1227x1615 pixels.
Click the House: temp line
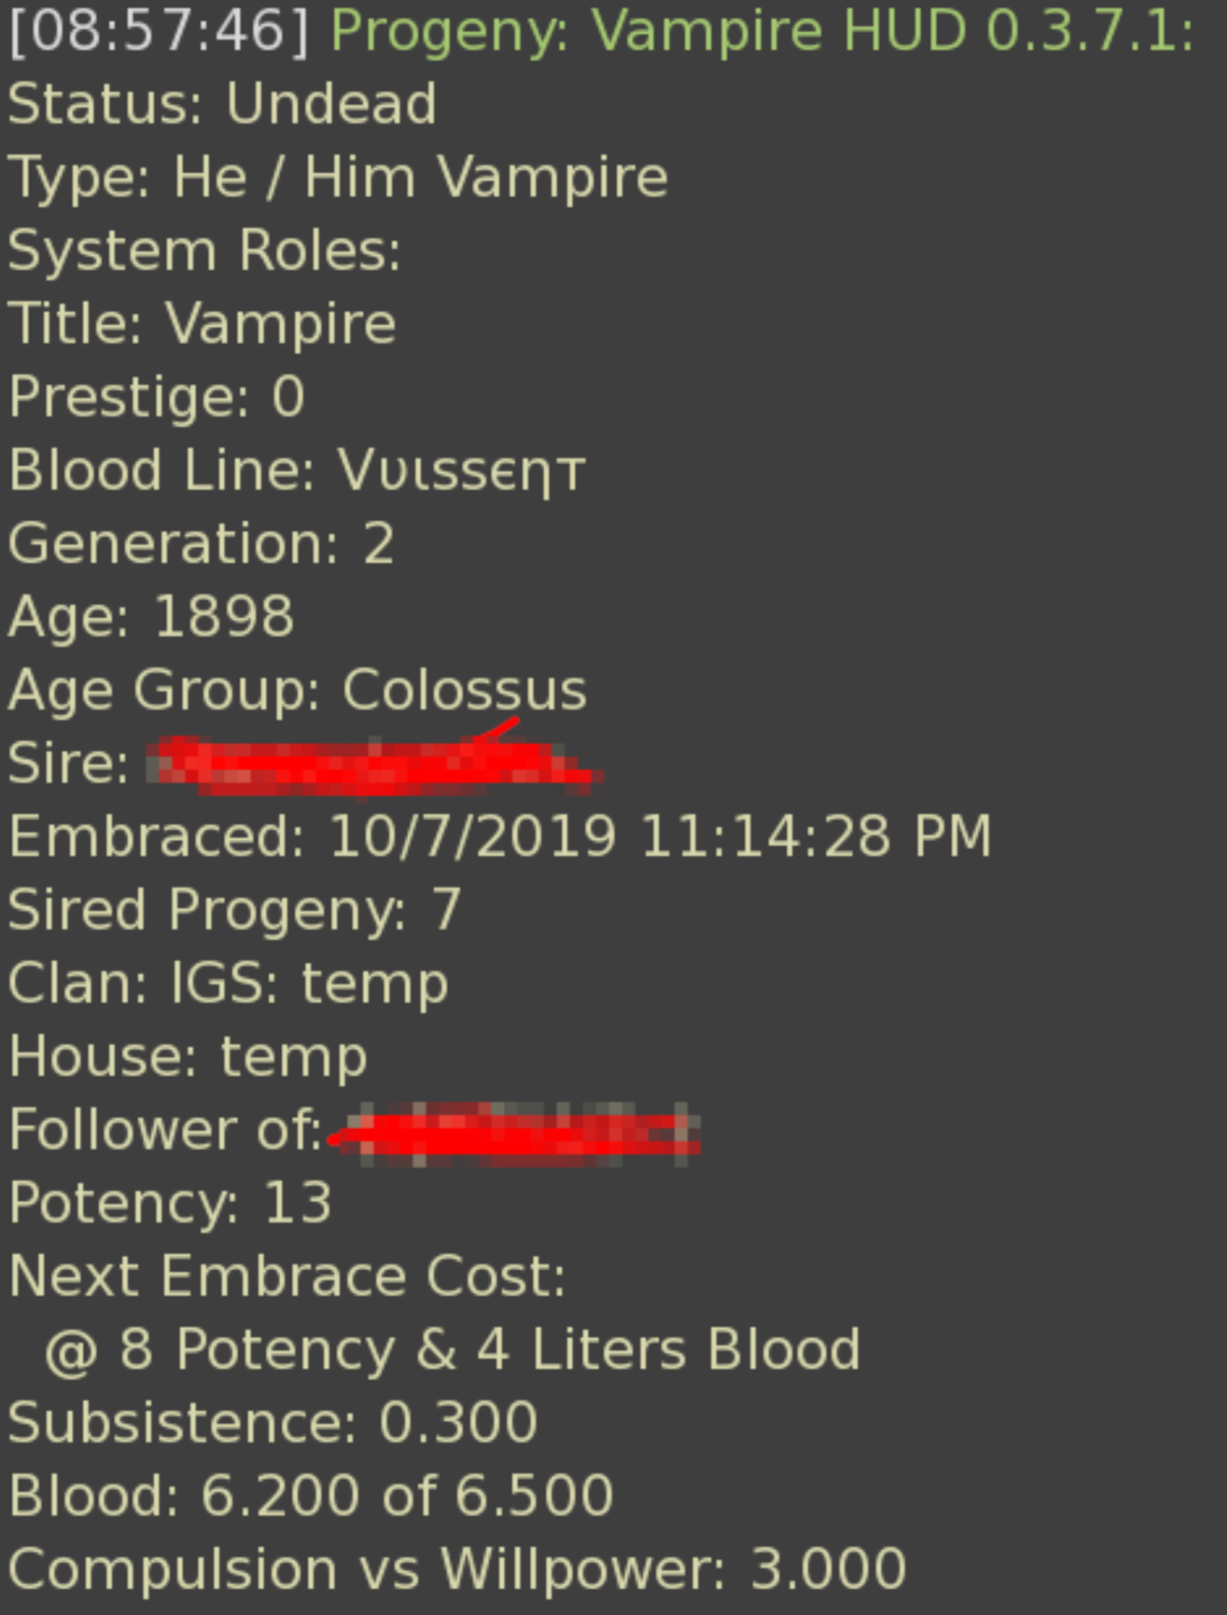click(x=188, y=1056)
